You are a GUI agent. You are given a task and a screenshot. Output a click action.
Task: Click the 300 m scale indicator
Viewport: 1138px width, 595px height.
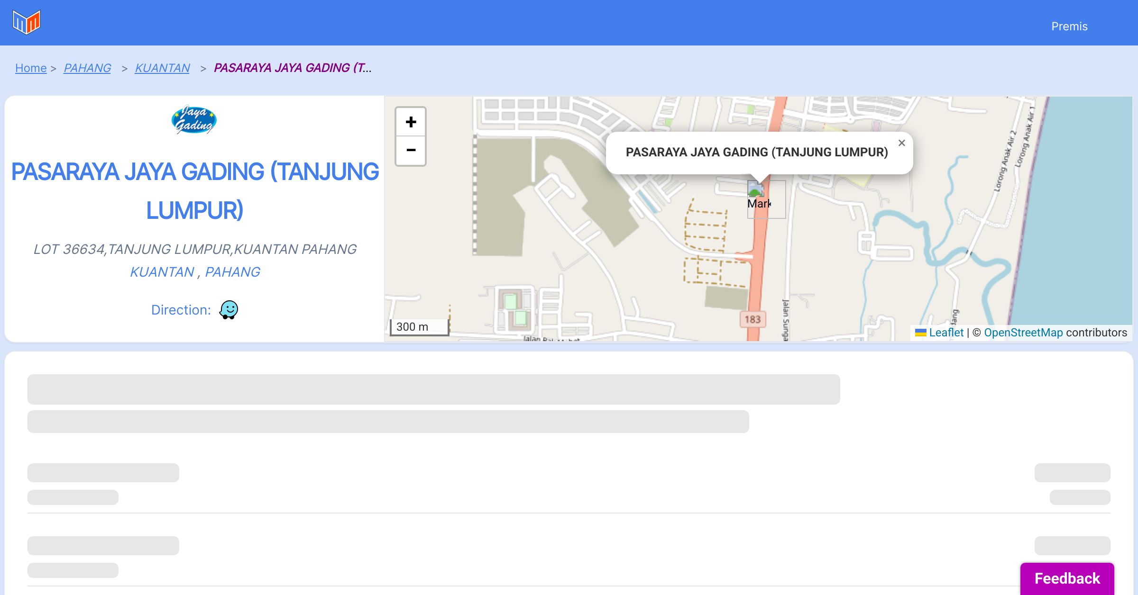tap(419, 327)
